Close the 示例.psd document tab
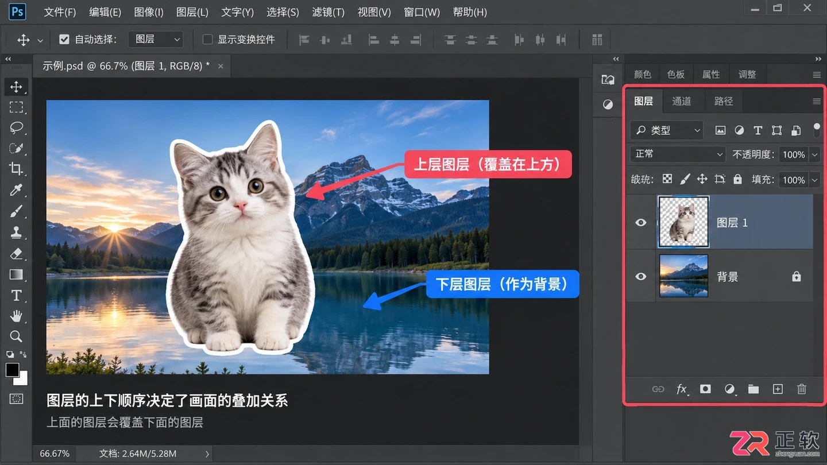The height and width of the screenshot is (465, 827). (221, 66)
